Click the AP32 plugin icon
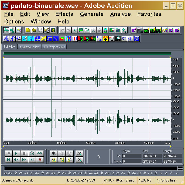This screenshot has width=185, height=185. coord(19,39)
